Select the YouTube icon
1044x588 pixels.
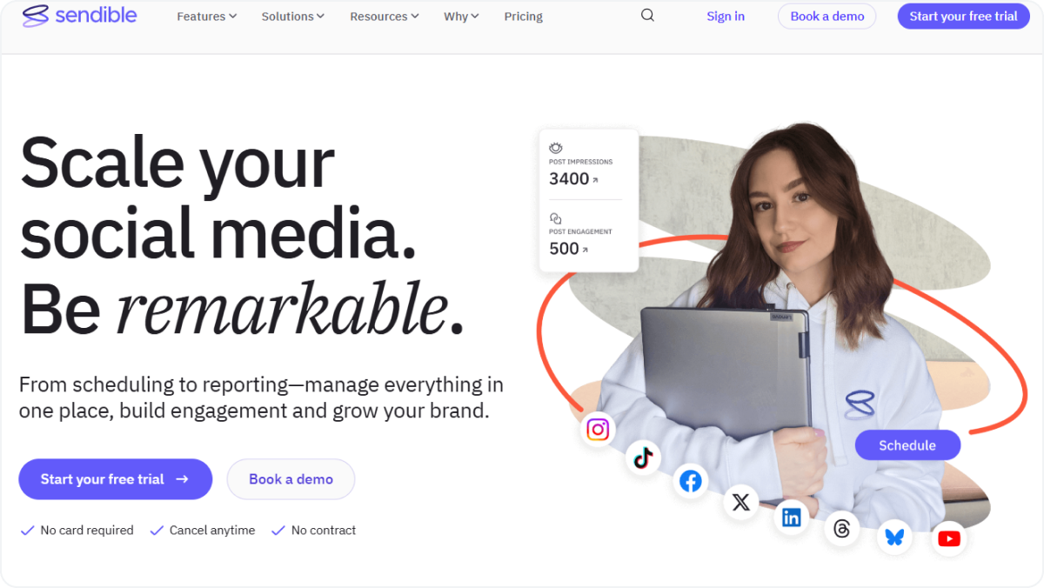pyautogui.click(x=949, y=539)
